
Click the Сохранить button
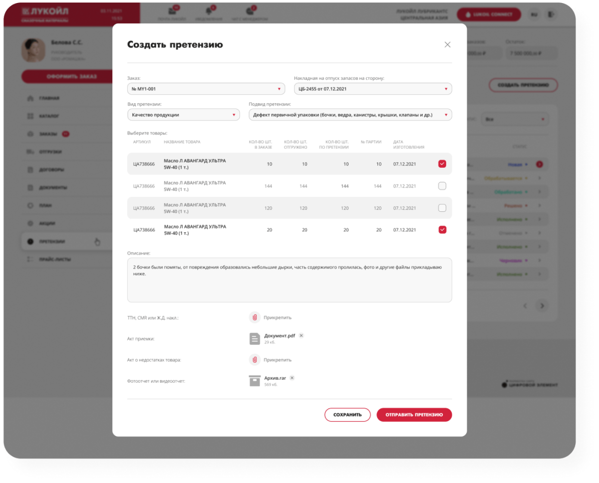(x=347, y=415)
